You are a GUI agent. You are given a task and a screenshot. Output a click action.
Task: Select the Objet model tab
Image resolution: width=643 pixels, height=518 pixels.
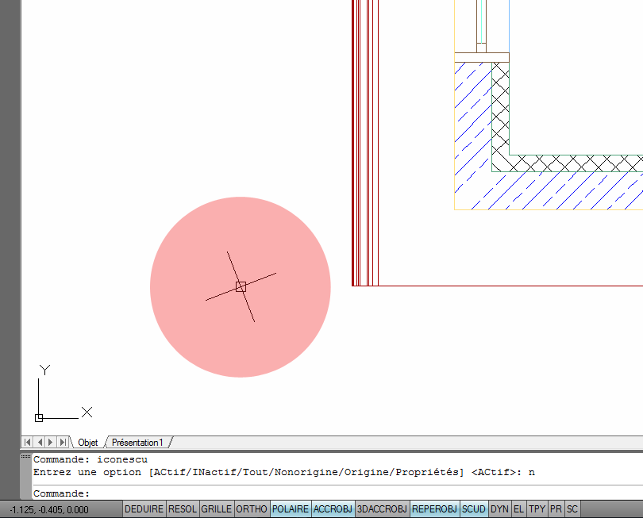pyautogui.click(x=87, y=443)
